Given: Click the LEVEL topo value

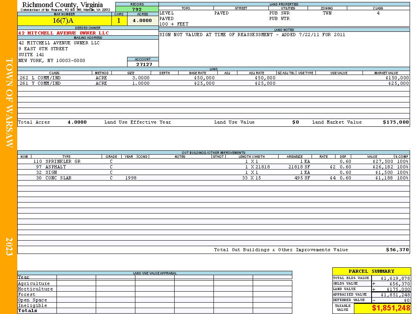Looking at the screenshot, I should [x=167, y=13].
